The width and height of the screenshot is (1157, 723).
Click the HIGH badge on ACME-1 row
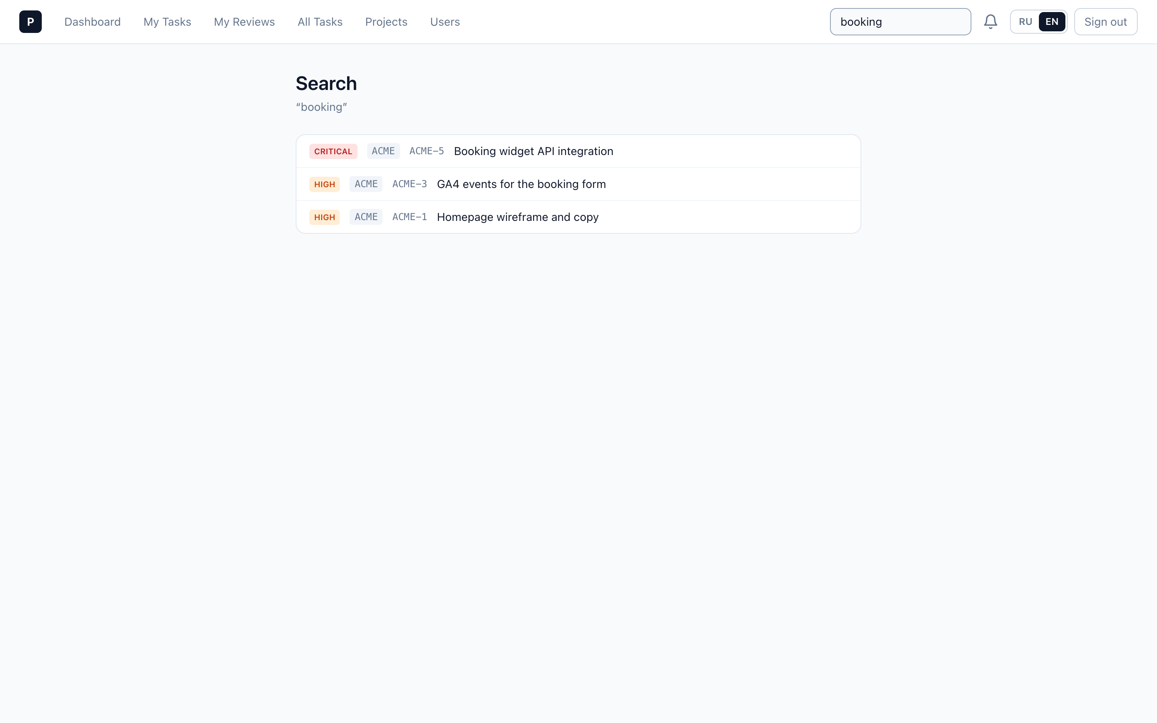(x=324, y=217)
